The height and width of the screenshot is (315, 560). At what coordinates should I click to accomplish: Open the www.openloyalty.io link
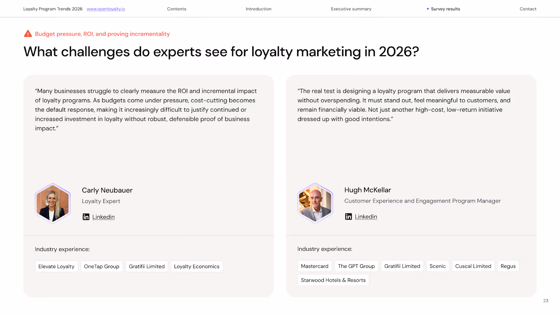tap(106, 9)
